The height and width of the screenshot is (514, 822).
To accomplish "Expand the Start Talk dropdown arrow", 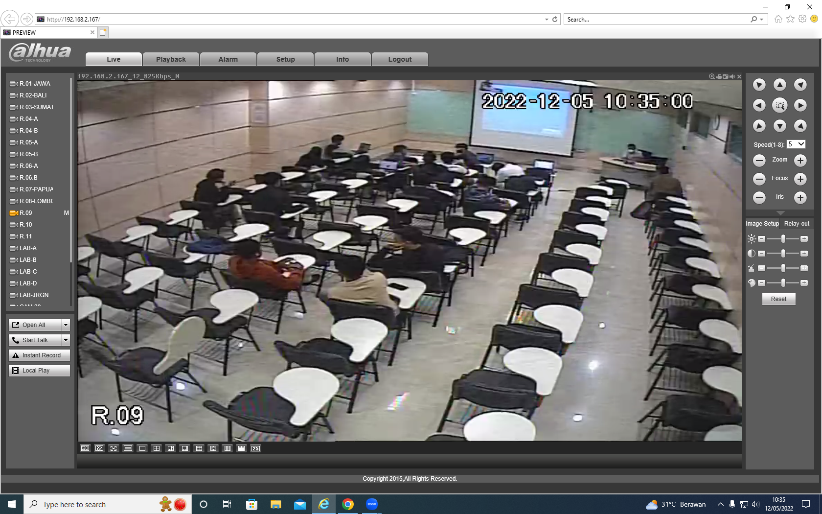I will tap(66, 340).
